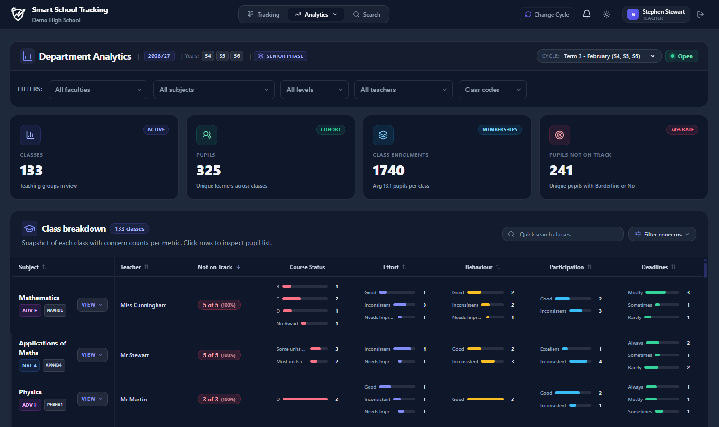Click the Class breakdown graduation cap icon

[29, 228]
